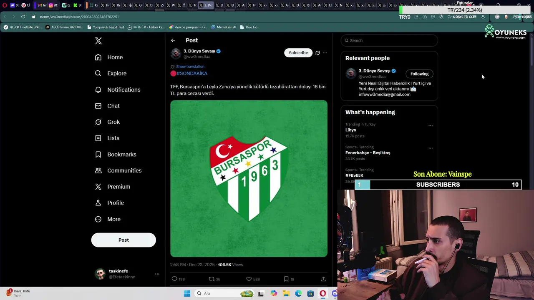Open @ww3mediaa handle in Relevant people

click(372, 77)
